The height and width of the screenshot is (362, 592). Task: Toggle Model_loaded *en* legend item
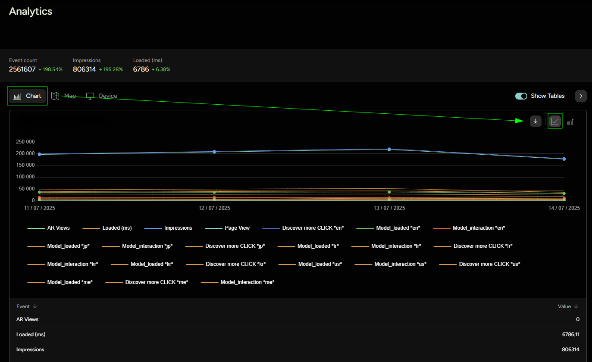(x=398, y=228)
